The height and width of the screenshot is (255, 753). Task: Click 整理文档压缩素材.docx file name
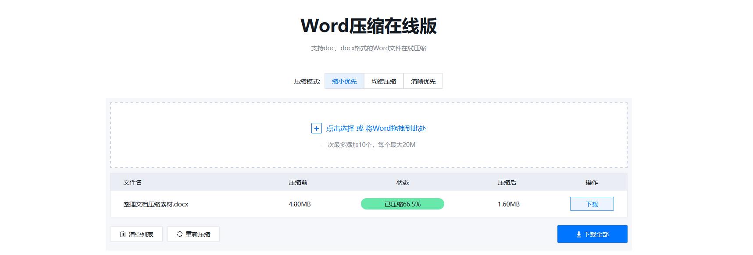(156, 204)
